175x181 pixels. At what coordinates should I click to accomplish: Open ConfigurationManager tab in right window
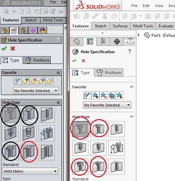tap(103, 41)
